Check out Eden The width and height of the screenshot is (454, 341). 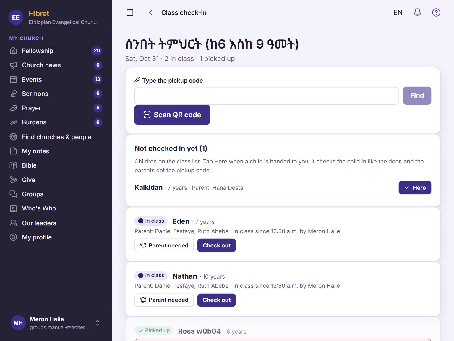click(217, 245)
